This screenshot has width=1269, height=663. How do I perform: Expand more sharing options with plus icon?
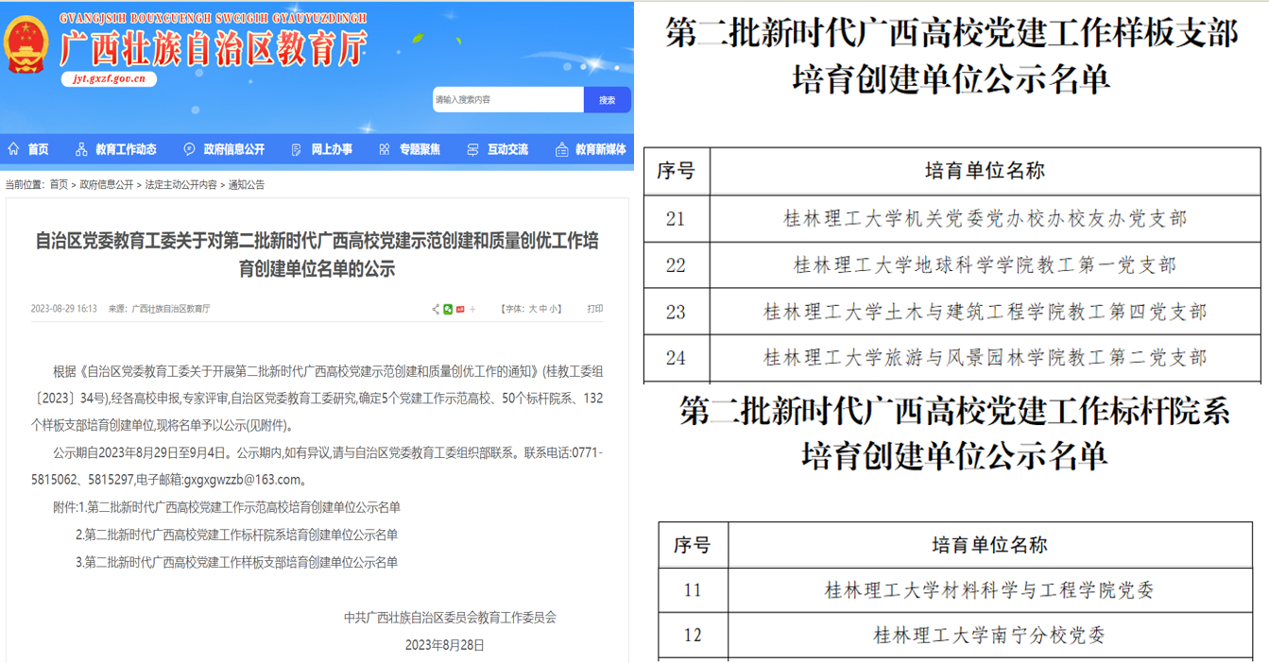point(472,309)
